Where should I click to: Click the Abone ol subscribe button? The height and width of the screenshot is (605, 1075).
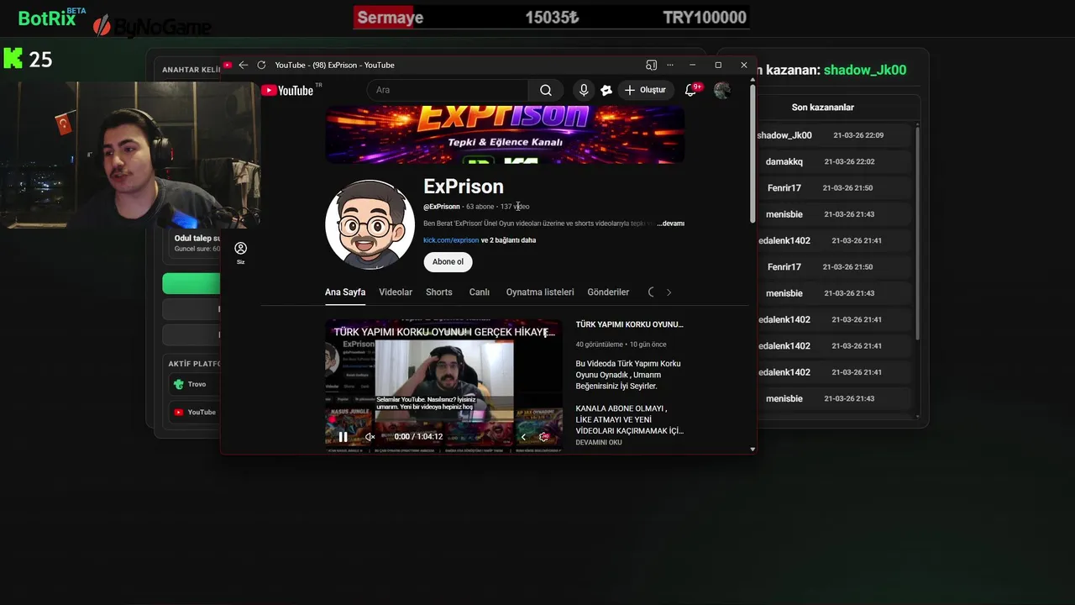[x=448, y=261]
